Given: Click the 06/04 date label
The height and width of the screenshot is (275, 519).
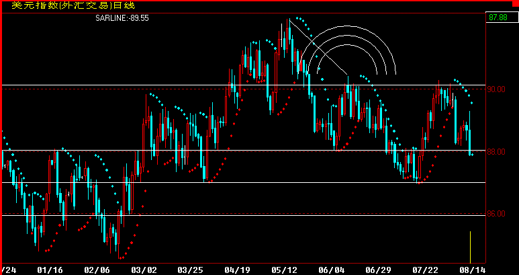Looking at the screenshot, I should pos(331,270).
